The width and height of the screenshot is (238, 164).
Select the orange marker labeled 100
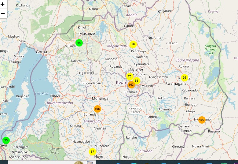click(202, 120)
